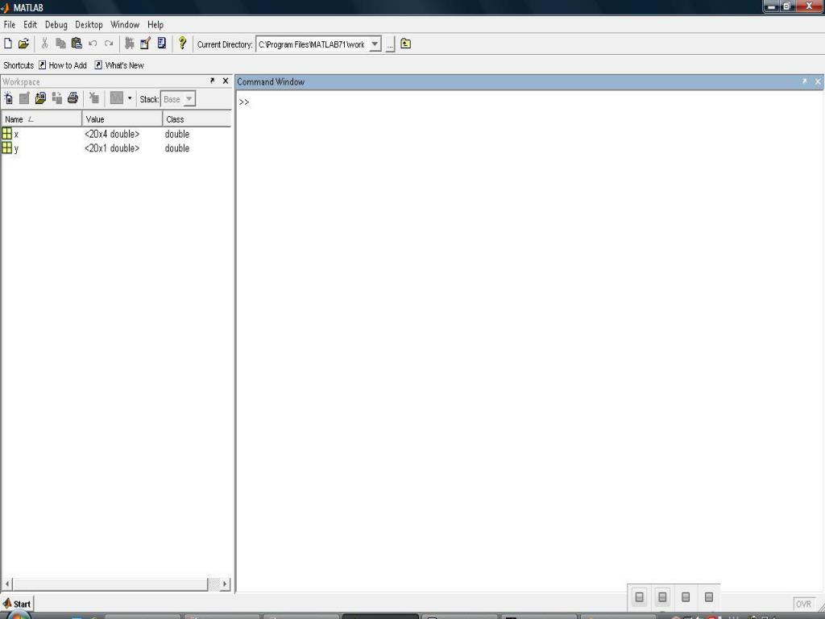This screenshot has height=619, width=825.
Task: Click the class cell of variable y
Action: click(176, 148)
